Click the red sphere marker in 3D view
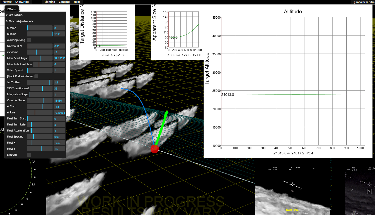375x215 pixels. (x=155, y=149)
